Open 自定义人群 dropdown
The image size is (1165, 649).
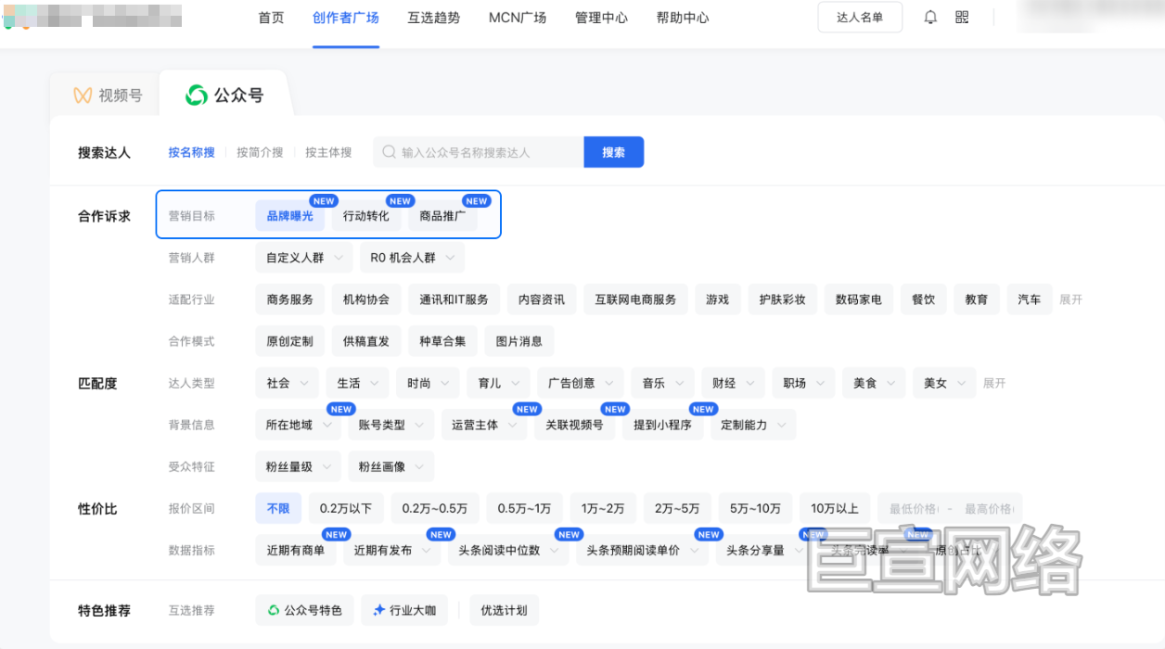click(304, 258)
